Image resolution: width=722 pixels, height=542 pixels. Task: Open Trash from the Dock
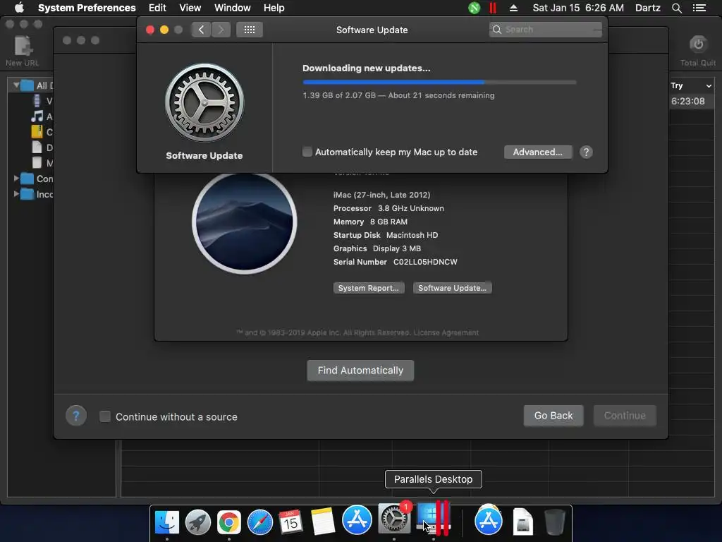554,522
